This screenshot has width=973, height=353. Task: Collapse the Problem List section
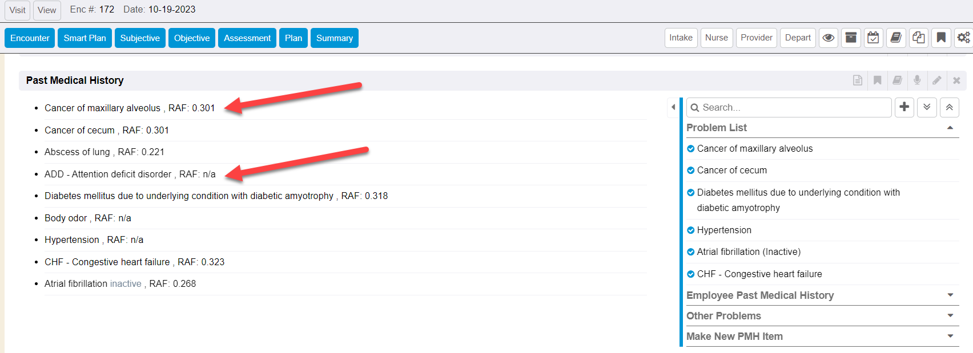point(950,128)
